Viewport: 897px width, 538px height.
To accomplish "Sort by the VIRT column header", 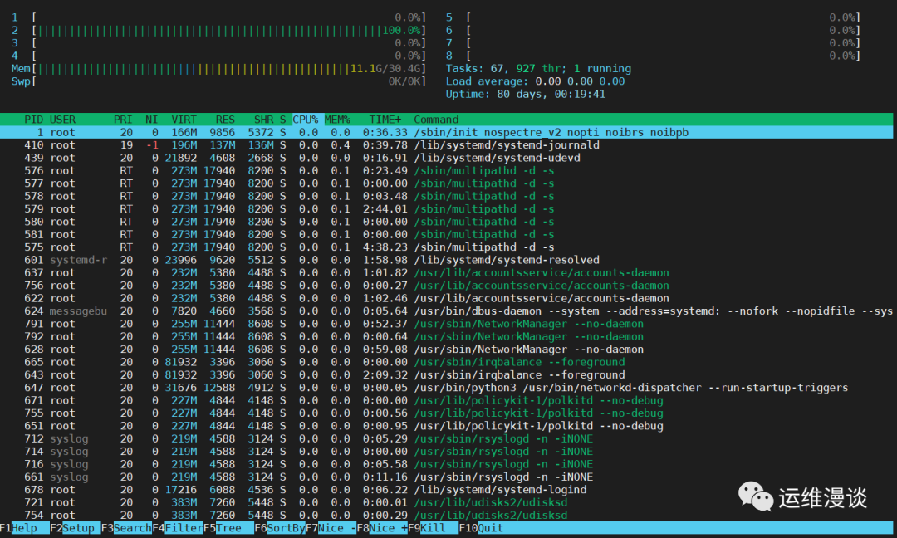I will 184,120.
